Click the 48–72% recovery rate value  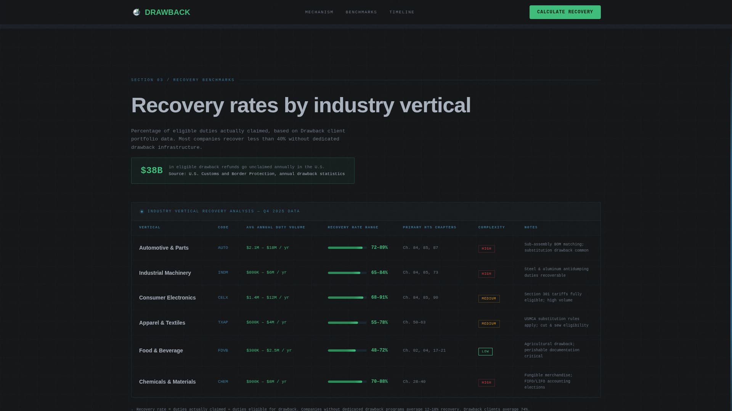tap(379, 350)
